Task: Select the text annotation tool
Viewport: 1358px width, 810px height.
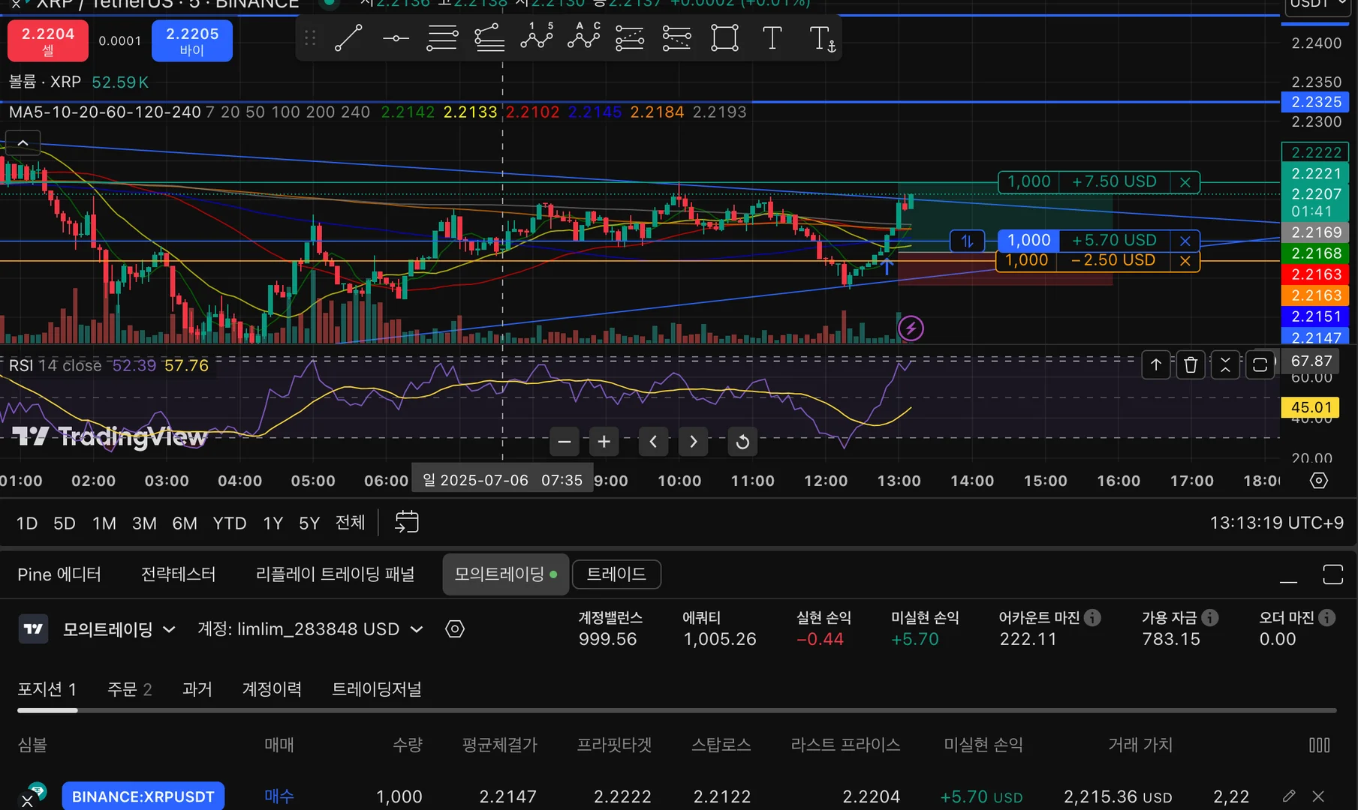Action: pyautogui.click(x=772, y=37)
